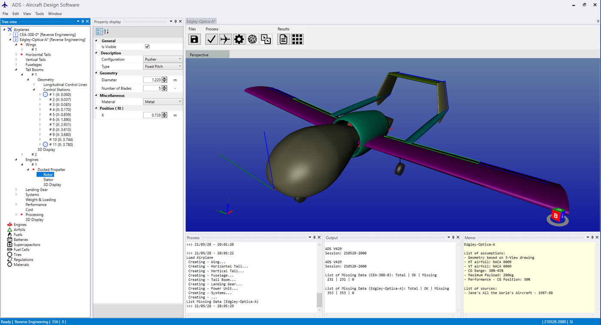601x325 pixels.
Task: Select the Perspective viewport tab
Action: (x=207, y=55)
